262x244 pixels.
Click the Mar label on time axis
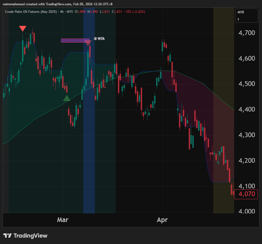tap(63, 220)
